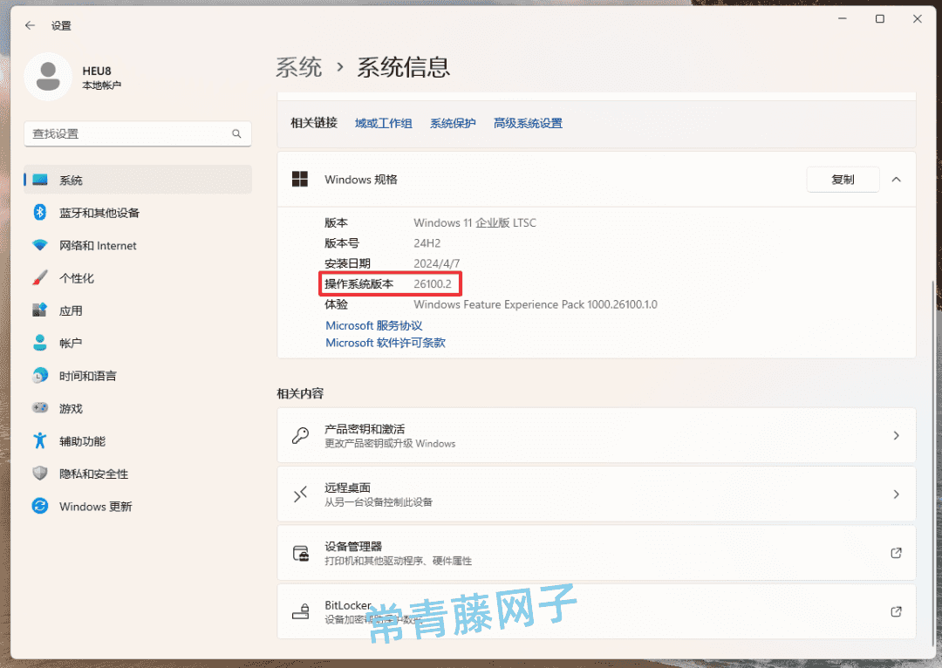Open Microsoft 服务协议 link
The width and height of the screenshot is (942, 668).
click(x=373, y=325)
